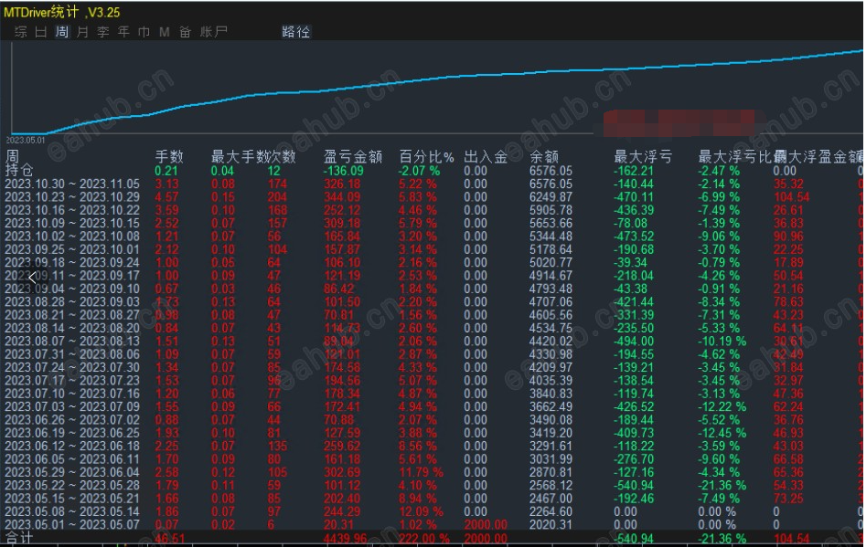Click the 余额 column header

[x=544, y=156]
